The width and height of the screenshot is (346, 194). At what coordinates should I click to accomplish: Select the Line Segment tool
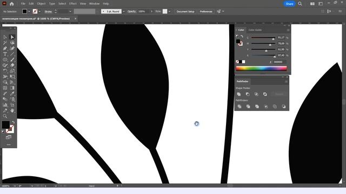point(12,54)
